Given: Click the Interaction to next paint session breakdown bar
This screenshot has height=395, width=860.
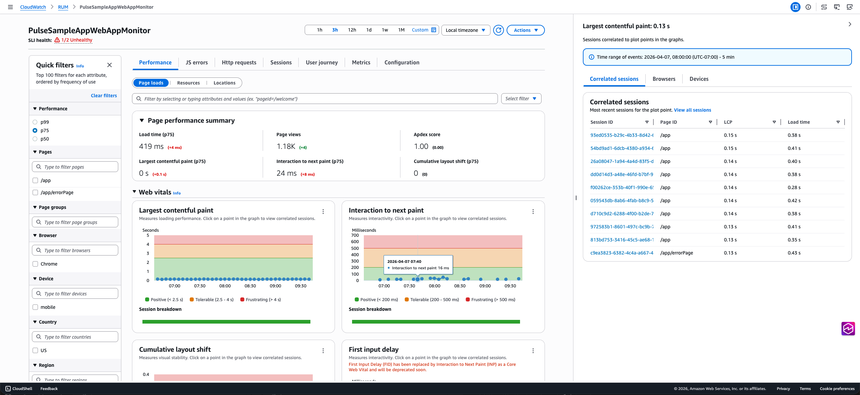Looking at the screenshot, I should 436,322.
